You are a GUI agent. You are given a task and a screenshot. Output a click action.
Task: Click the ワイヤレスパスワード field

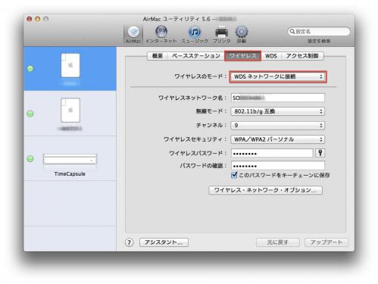272,153
